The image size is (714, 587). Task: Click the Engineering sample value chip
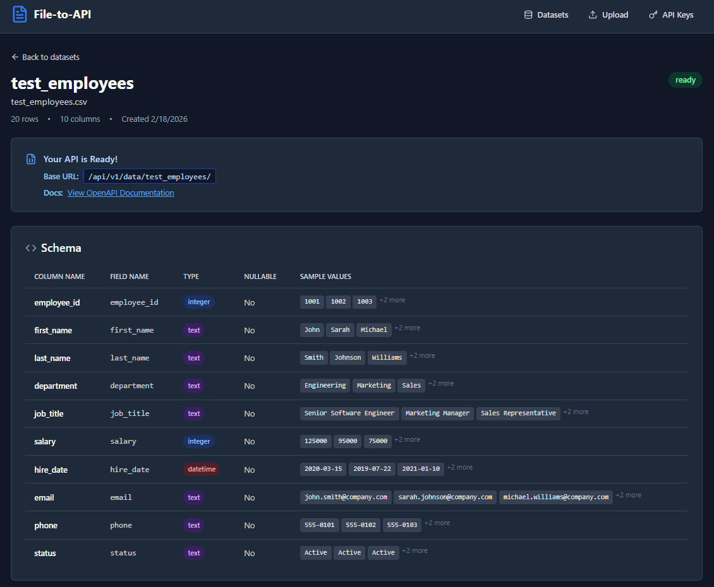[325, 385]
